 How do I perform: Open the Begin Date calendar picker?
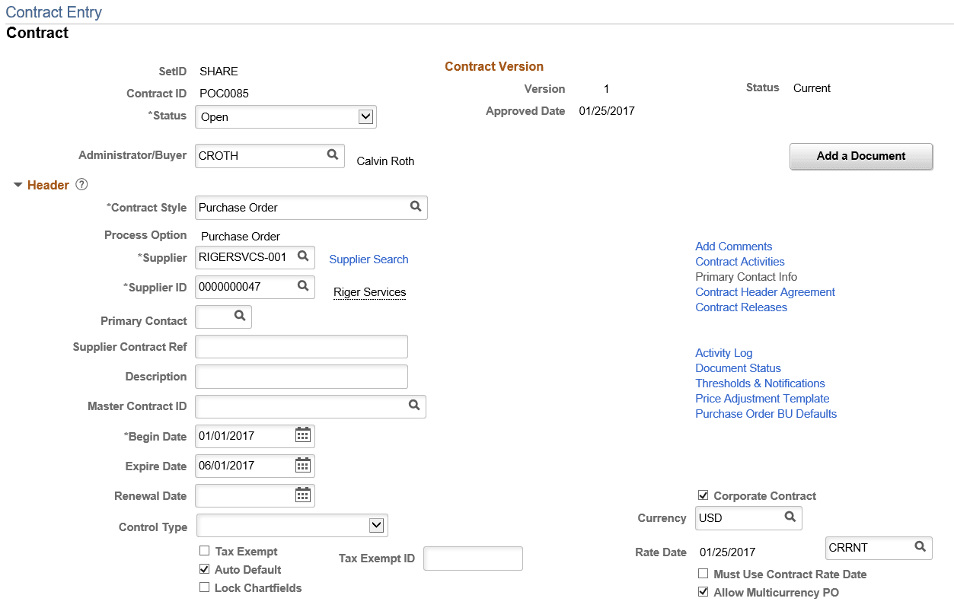tap(302, 435)
